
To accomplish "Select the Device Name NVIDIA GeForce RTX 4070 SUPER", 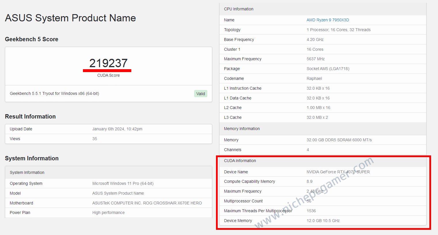I will [338, 172].
